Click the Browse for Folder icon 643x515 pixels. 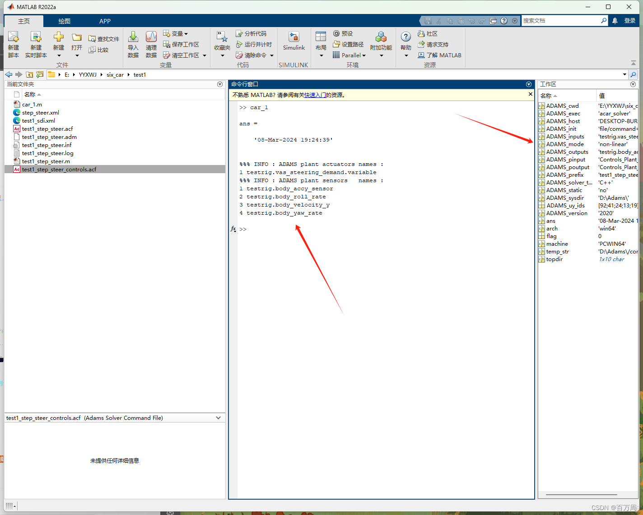click(40, 74)
